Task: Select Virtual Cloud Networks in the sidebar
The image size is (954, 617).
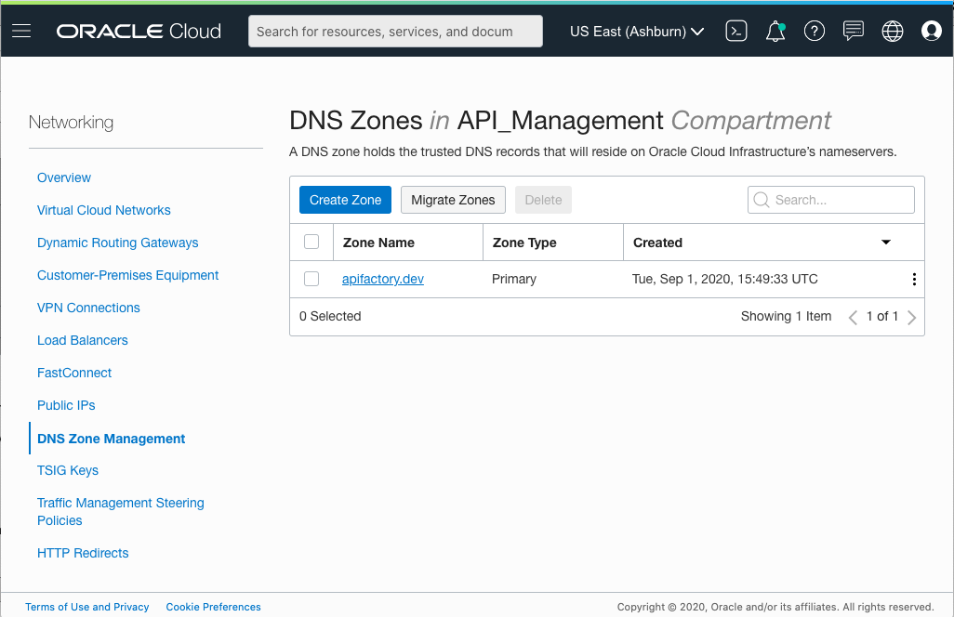Action: coord(103,210)
